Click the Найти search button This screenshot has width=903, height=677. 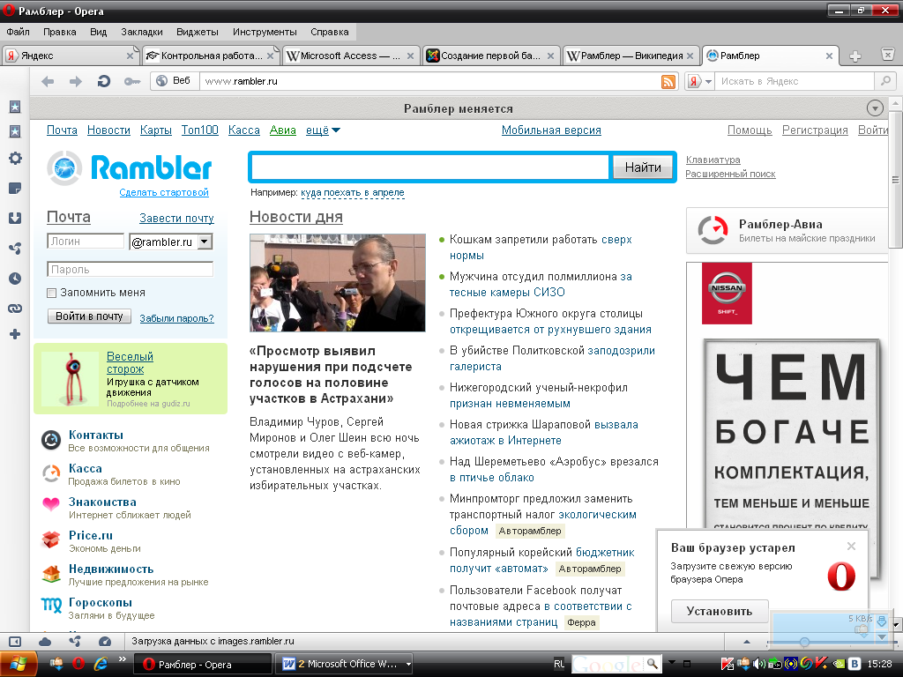click(x=643, y=167)
